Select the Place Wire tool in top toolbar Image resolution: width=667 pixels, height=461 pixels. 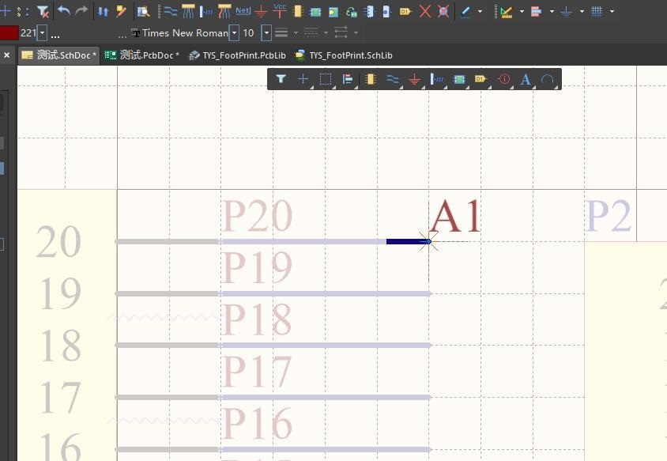click(x=170, y=11)
